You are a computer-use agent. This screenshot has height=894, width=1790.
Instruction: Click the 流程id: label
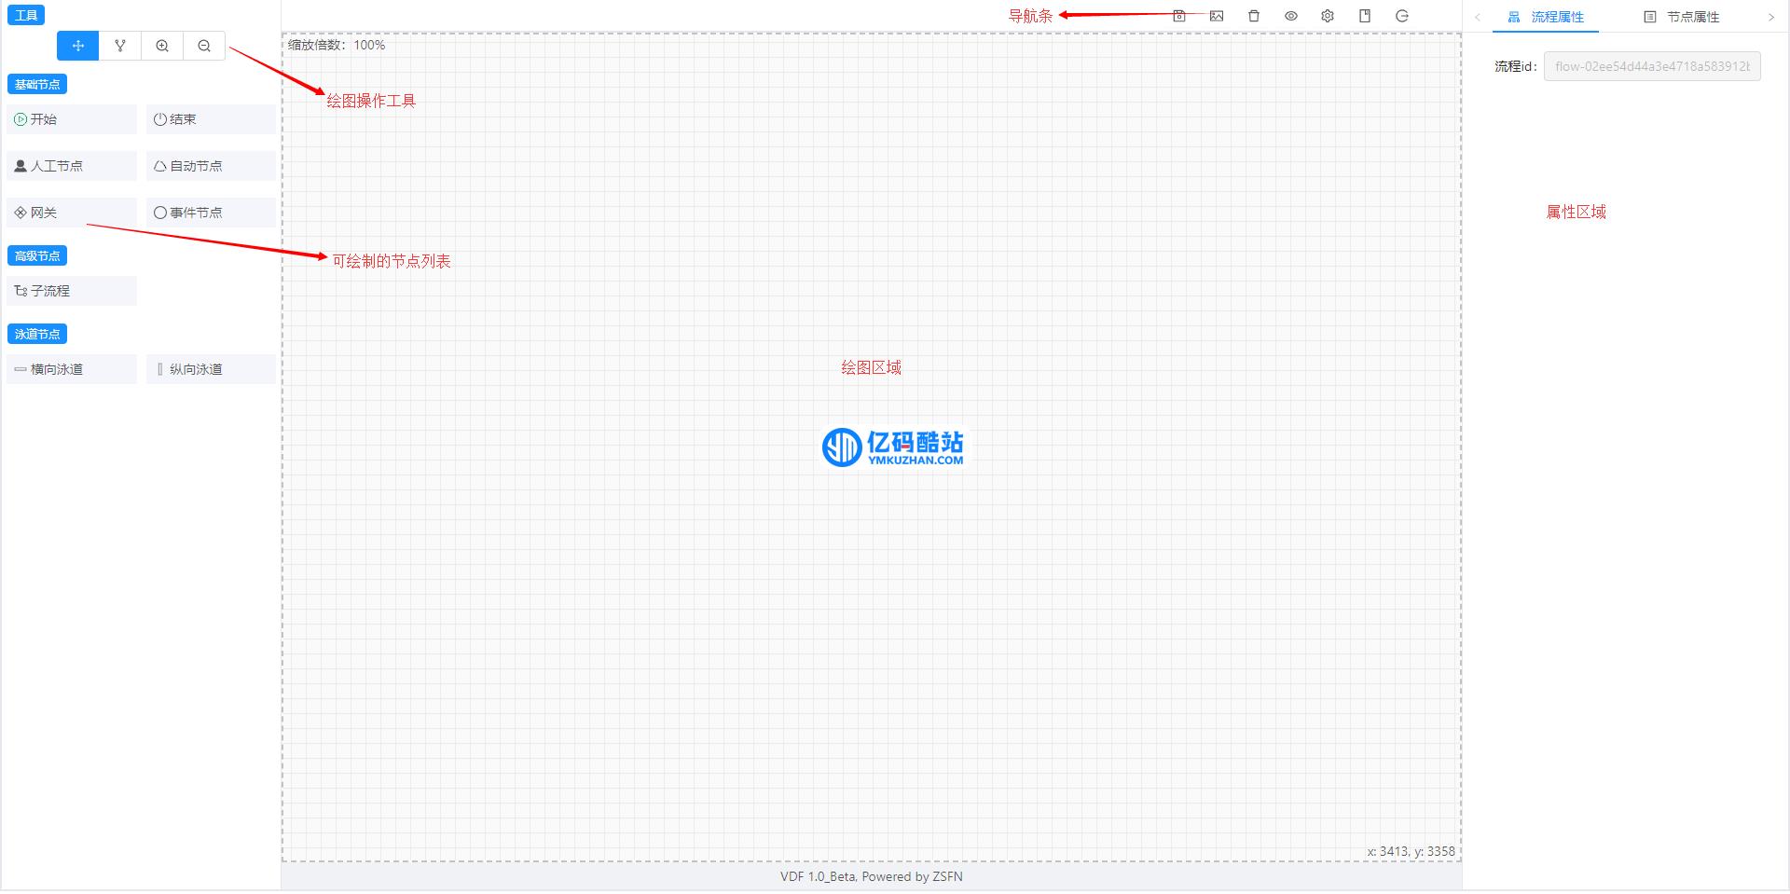[x=1516, y=66]
